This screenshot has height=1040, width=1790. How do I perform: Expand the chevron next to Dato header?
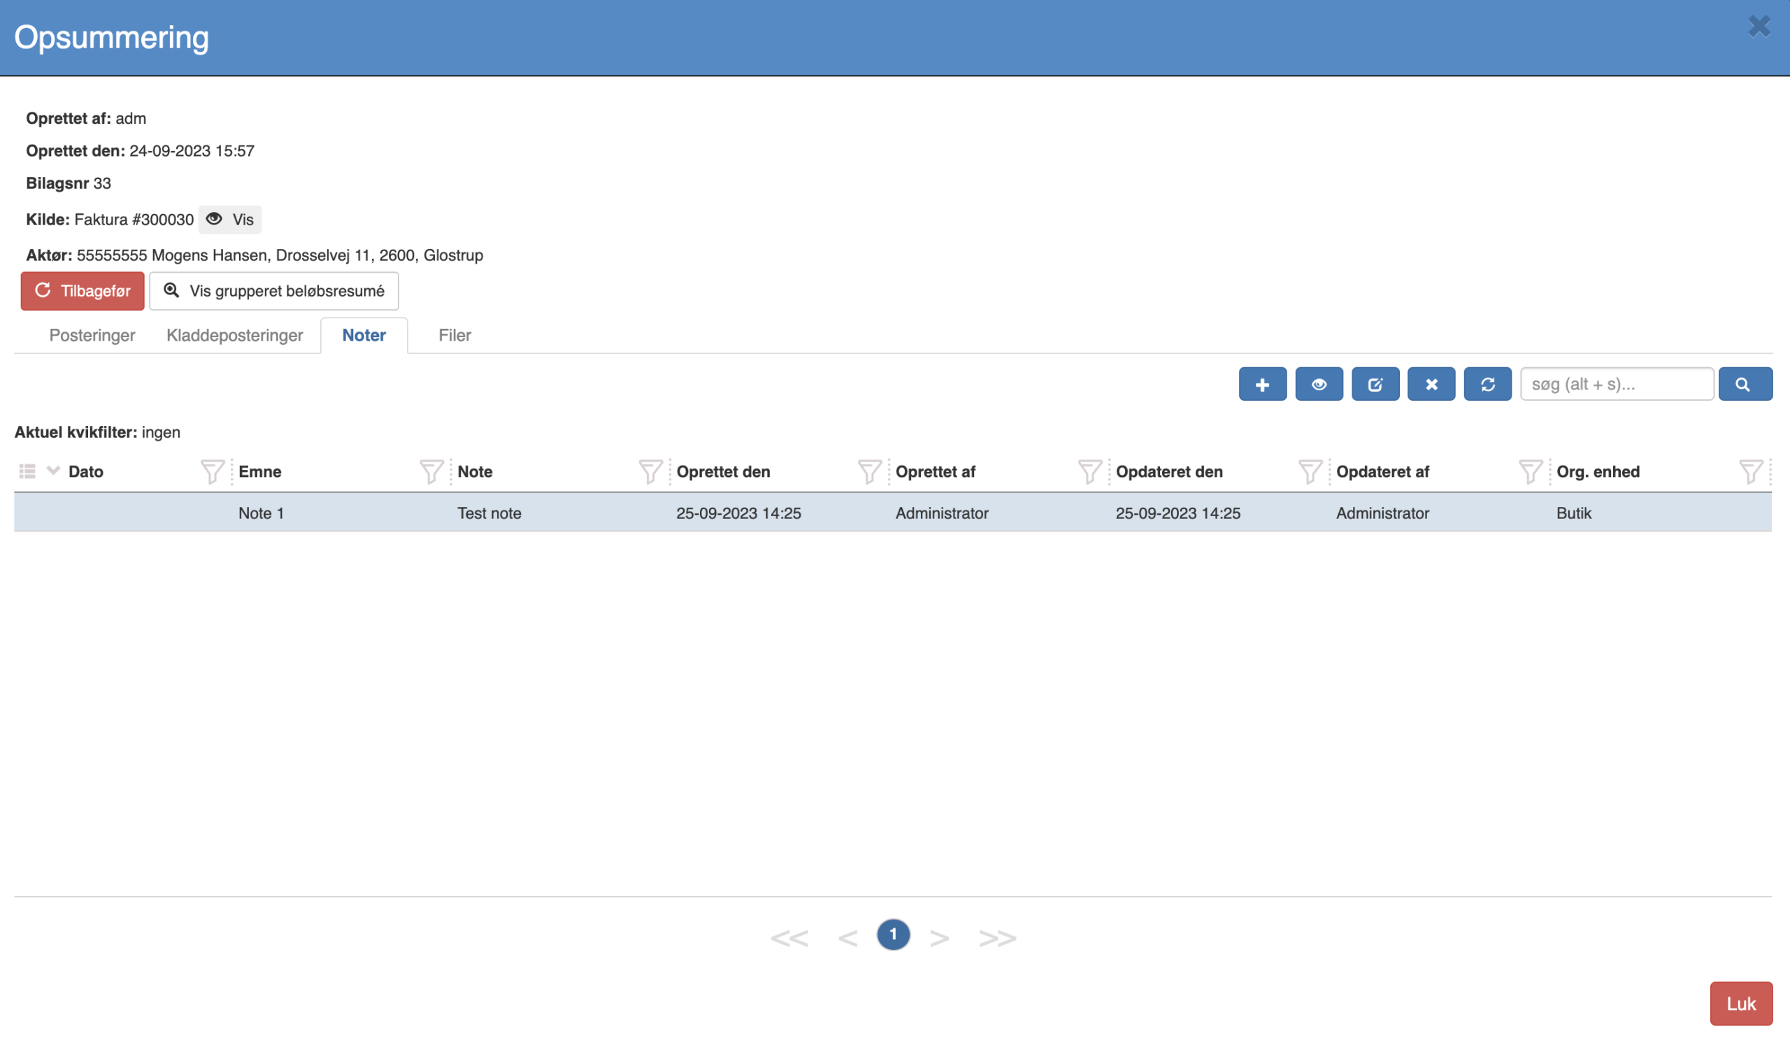coord(53,470)
